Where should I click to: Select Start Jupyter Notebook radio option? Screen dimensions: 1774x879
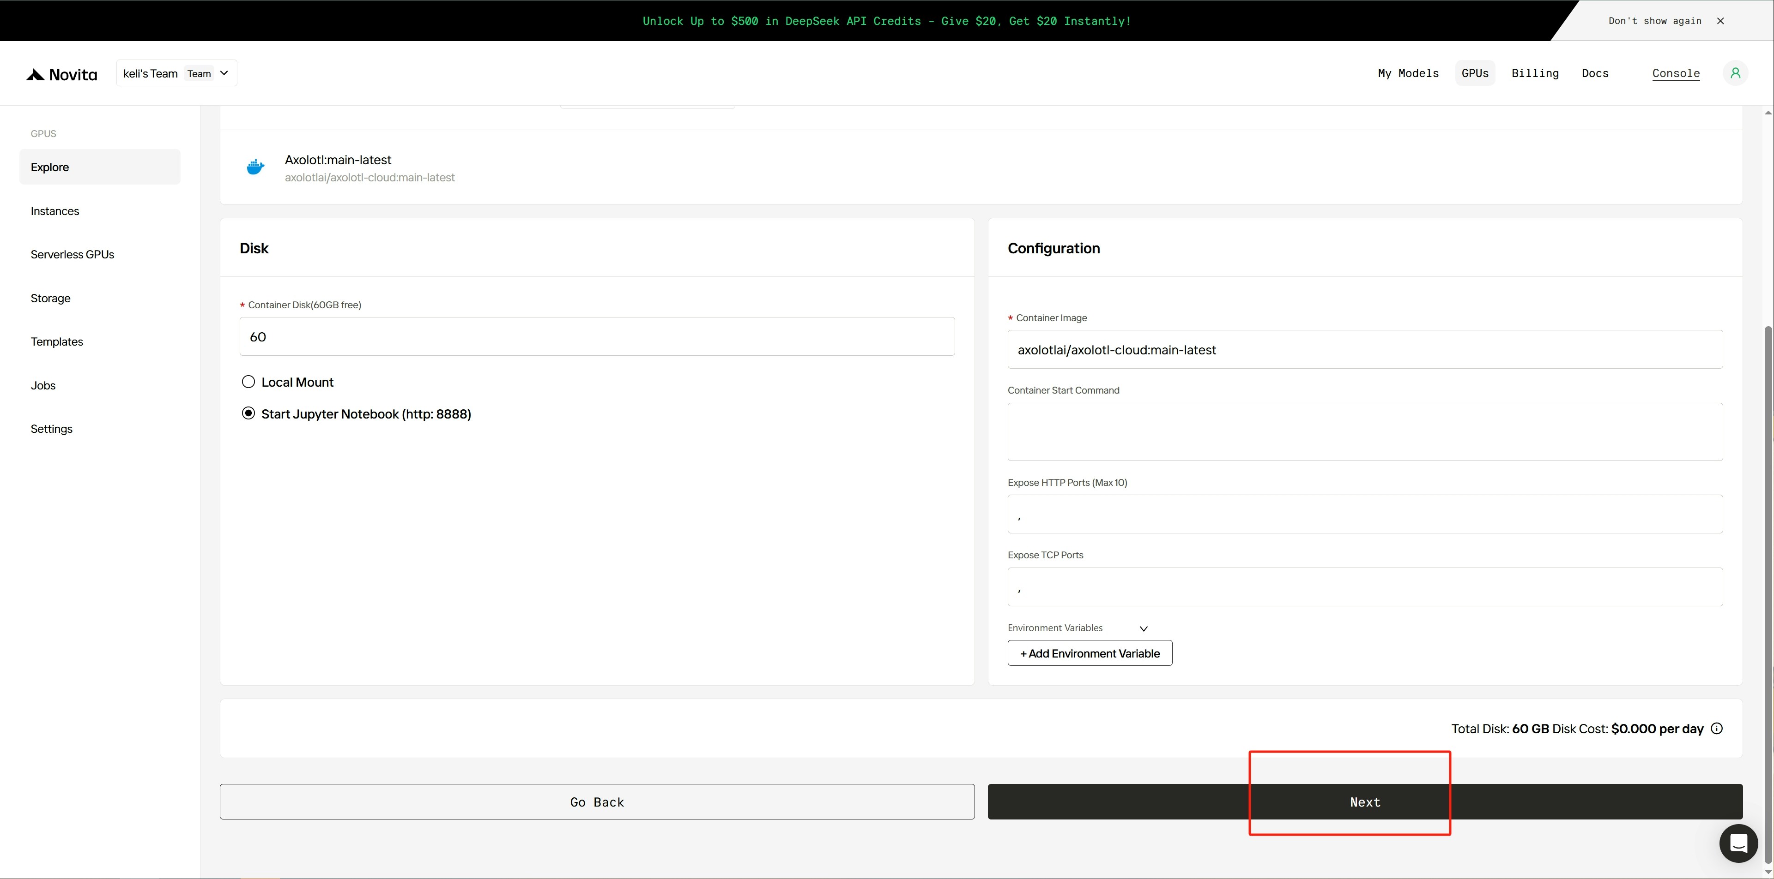(248, 413)
